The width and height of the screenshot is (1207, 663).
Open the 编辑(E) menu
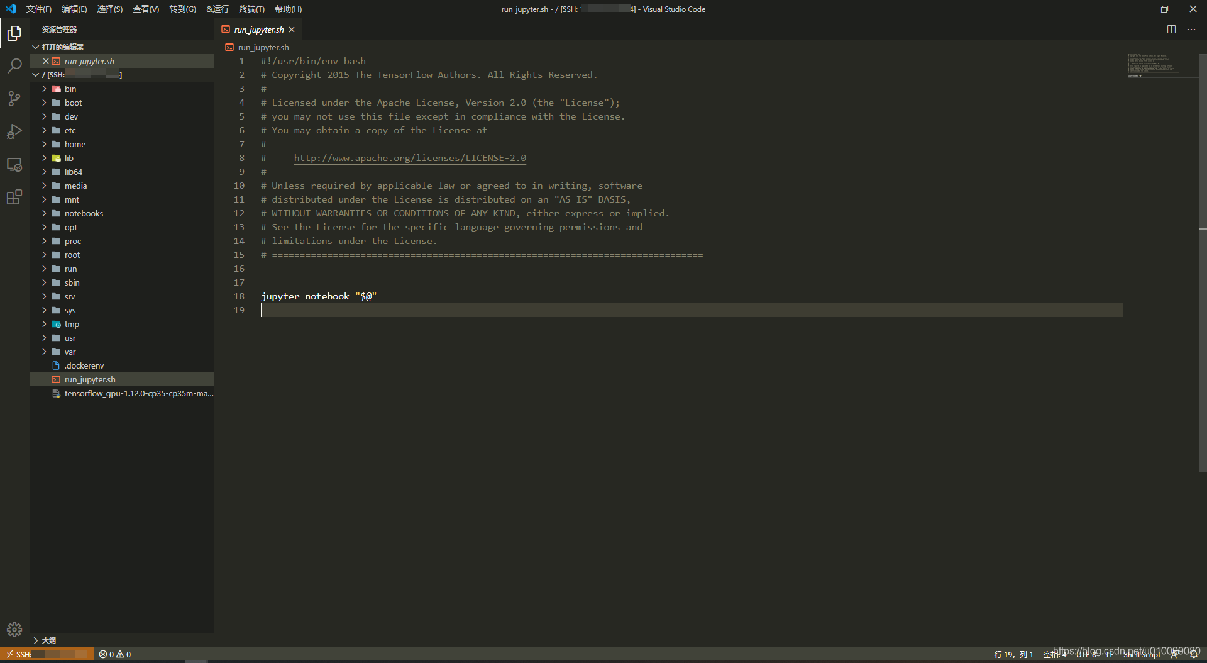pyautogui.click(x=74, y=9)
